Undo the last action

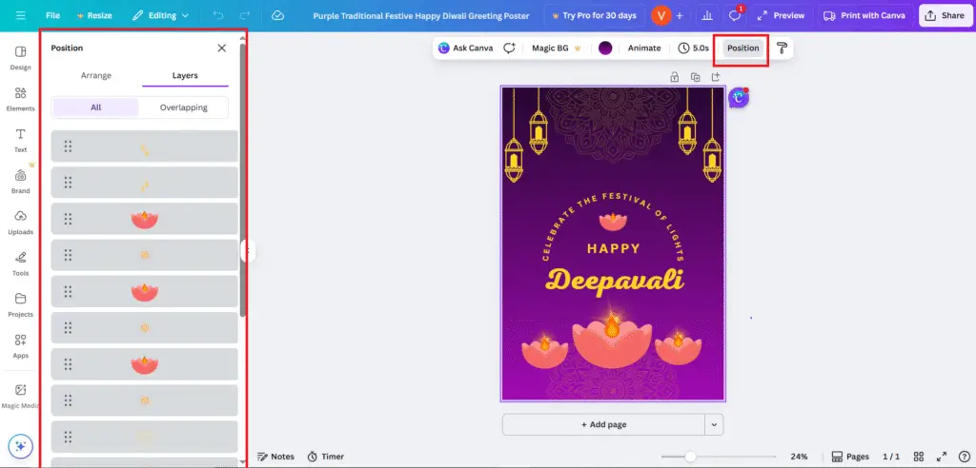pyautogui.click(x=218, y=15)
